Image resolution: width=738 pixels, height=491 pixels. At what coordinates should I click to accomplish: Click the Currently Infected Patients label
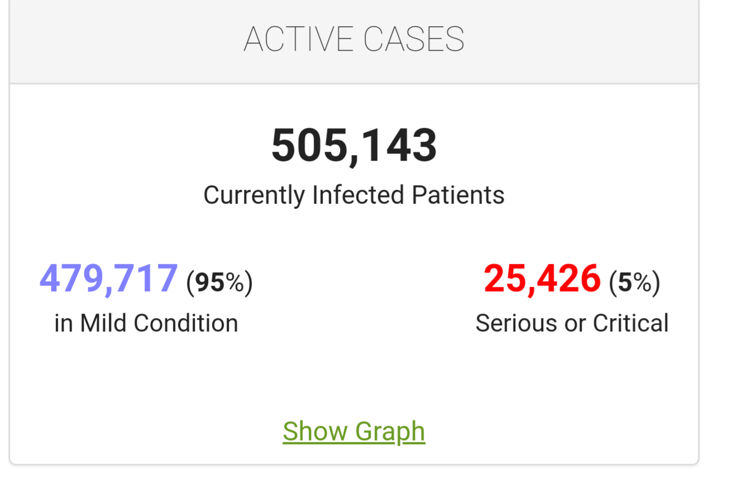pos(354,195)
